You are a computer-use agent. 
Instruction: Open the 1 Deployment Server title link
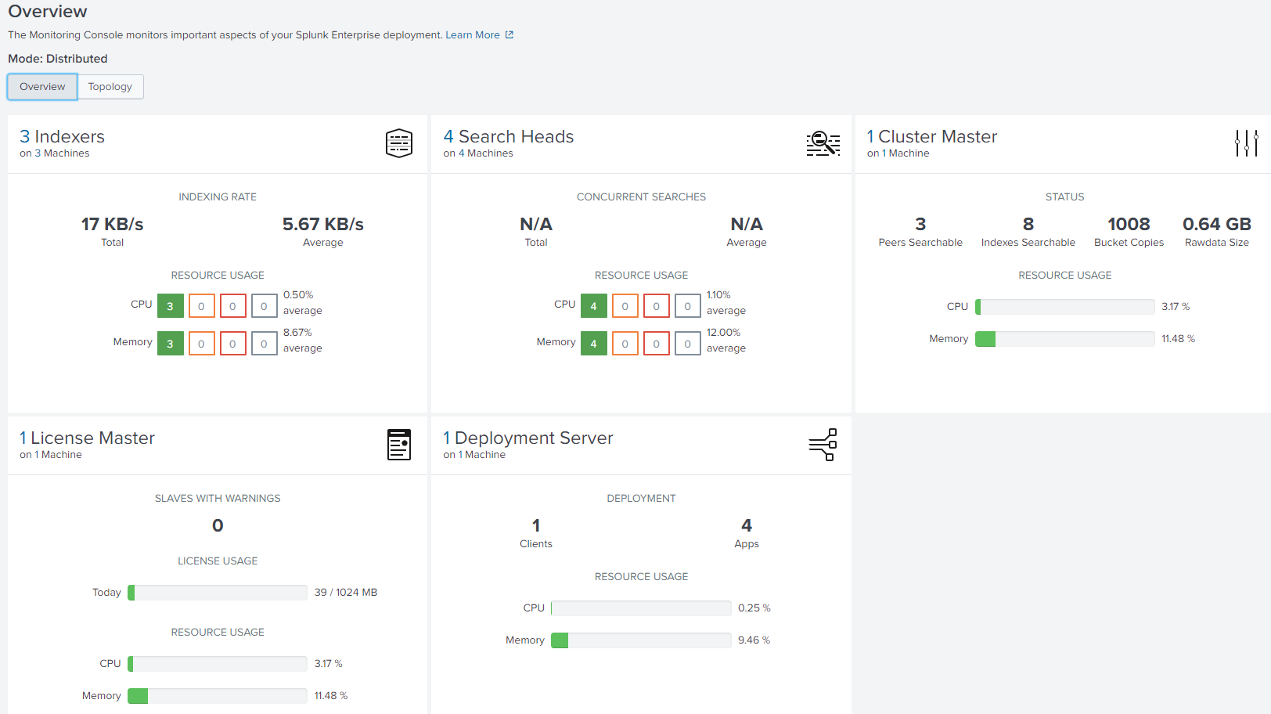528,438
